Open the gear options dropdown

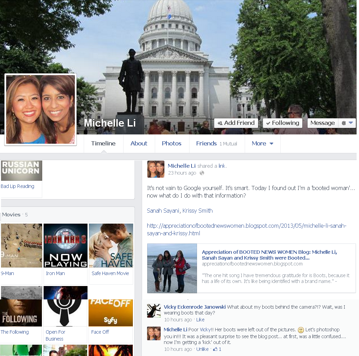347,123
